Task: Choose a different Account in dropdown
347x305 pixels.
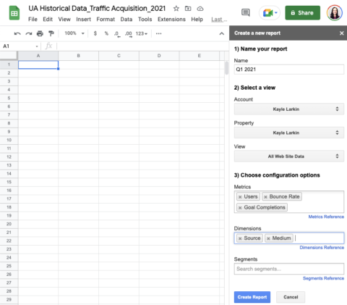Action: (289, 109)
